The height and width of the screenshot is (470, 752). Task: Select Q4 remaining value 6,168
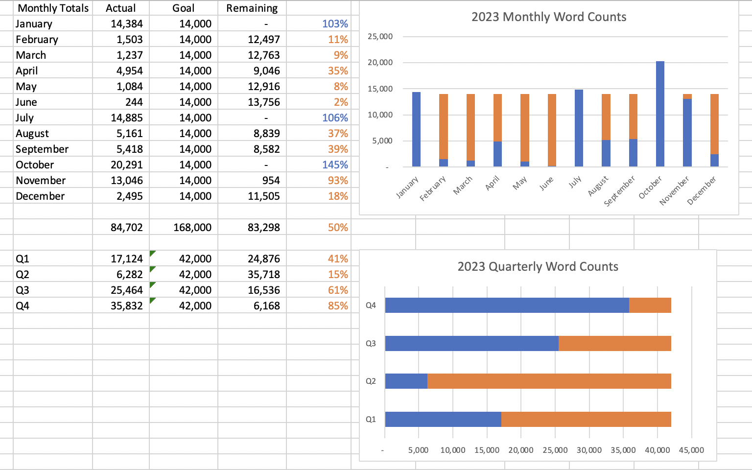(252, 305)
